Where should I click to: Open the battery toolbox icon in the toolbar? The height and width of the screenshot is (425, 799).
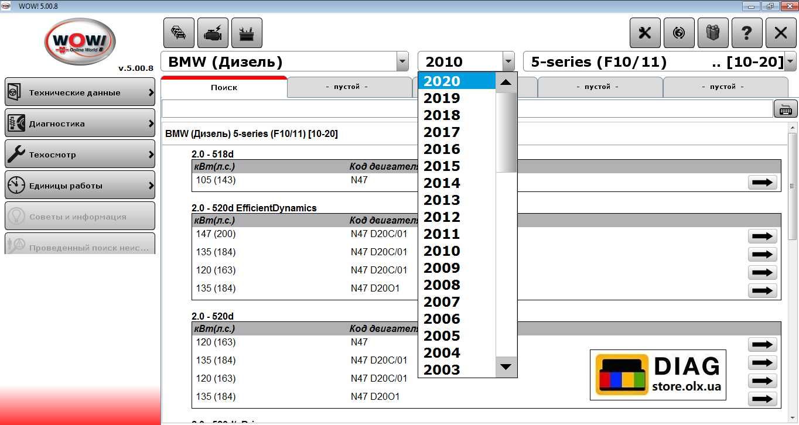[x=247, y=33]
